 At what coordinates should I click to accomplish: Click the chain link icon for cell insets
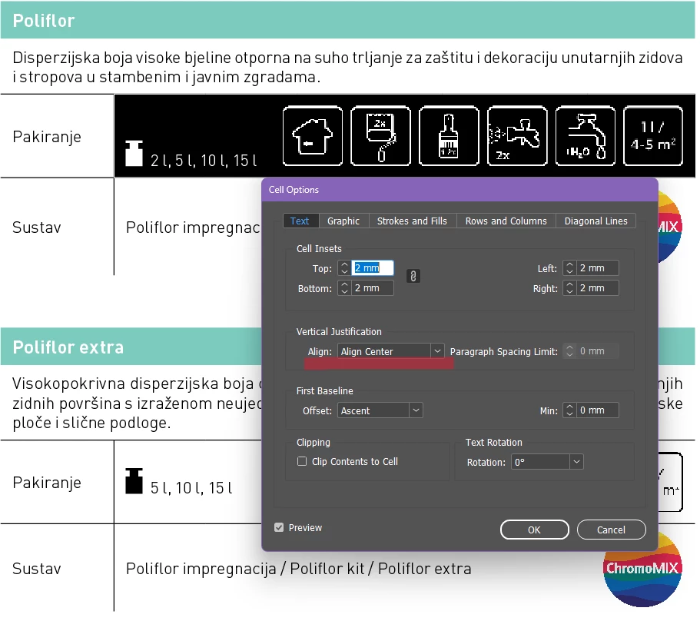pyautogui.click(x=413, y=276)
